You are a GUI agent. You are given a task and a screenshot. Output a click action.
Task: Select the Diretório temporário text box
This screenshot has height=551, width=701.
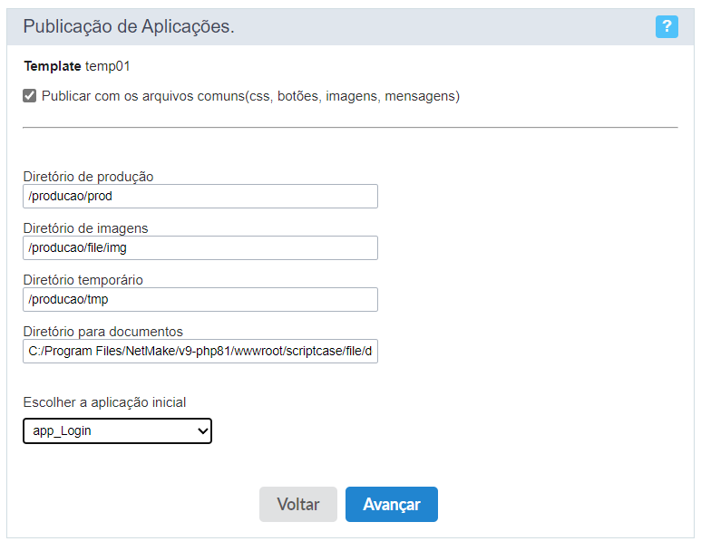pyautogui.click(x=200, y=299)
